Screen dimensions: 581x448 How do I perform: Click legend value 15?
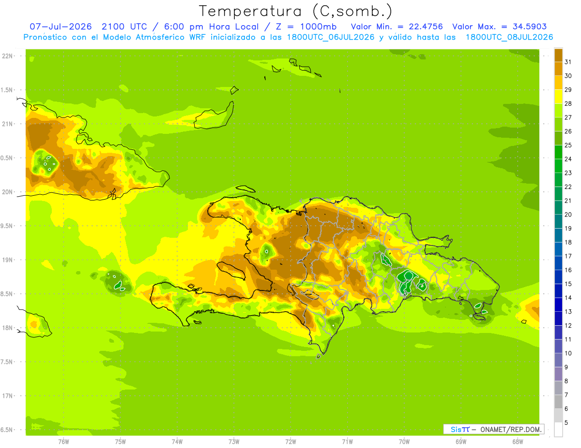568,284
